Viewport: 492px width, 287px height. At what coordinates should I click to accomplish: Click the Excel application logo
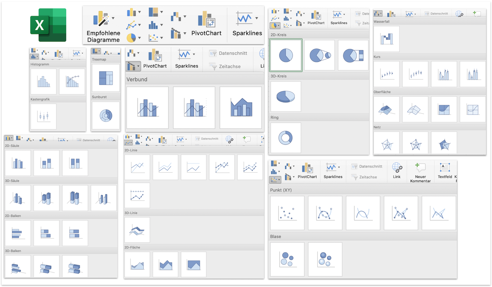pos(48,25)
